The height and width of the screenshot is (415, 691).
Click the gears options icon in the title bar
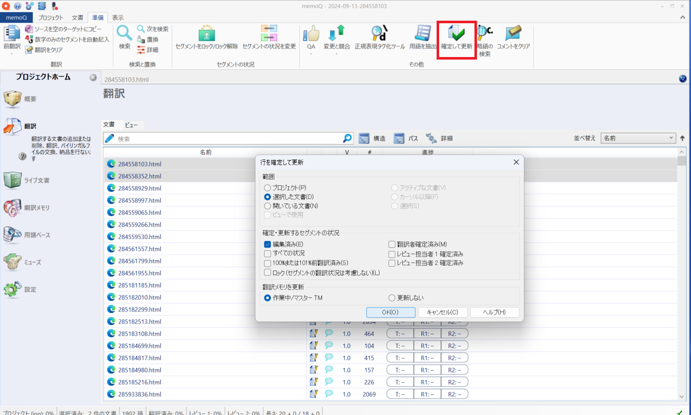30,6
